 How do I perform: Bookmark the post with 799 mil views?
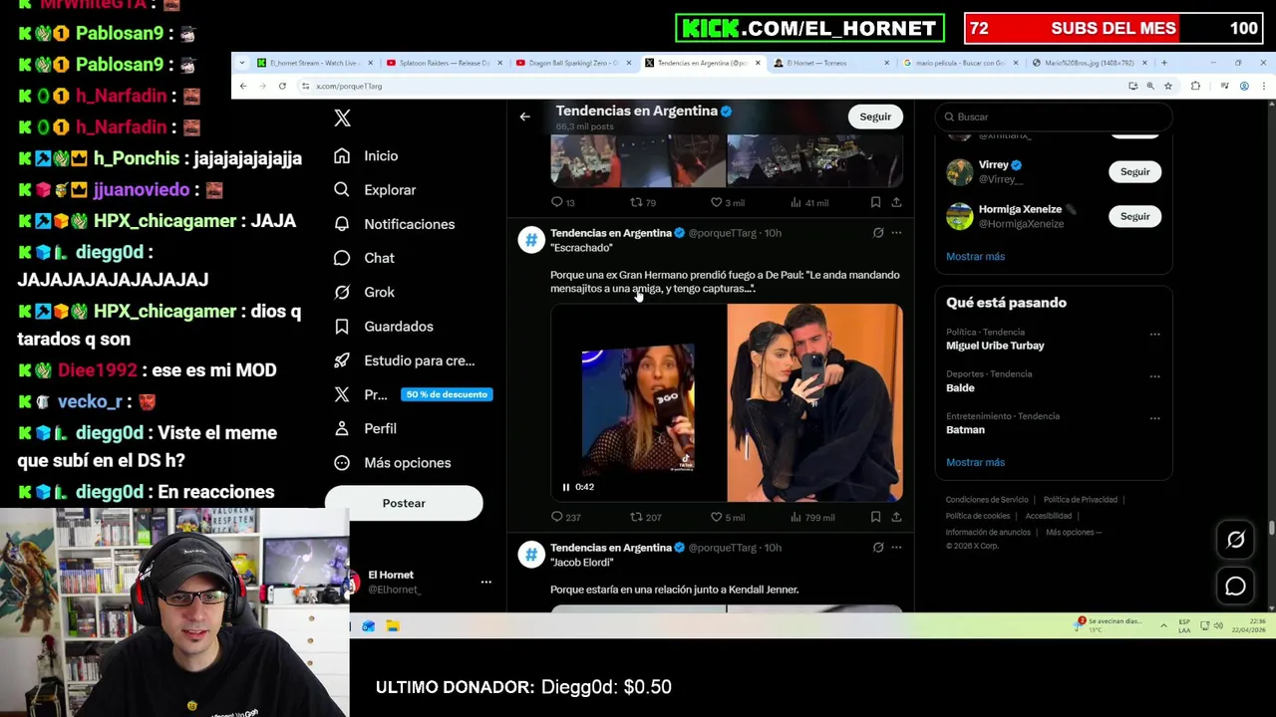click(x=875, y=517)
